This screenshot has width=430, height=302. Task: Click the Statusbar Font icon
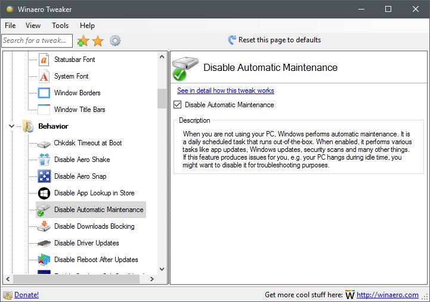click(44, 60)
